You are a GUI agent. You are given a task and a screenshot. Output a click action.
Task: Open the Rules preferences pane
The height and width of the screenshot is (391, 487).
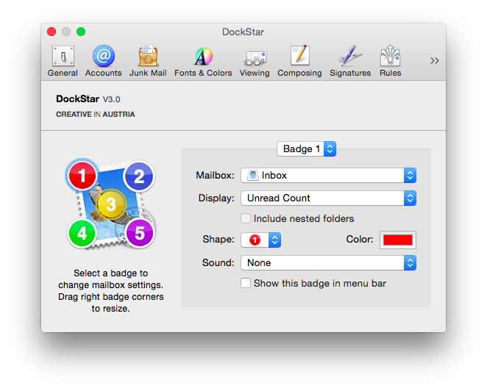pyautogui.click(x=391, y=61)
